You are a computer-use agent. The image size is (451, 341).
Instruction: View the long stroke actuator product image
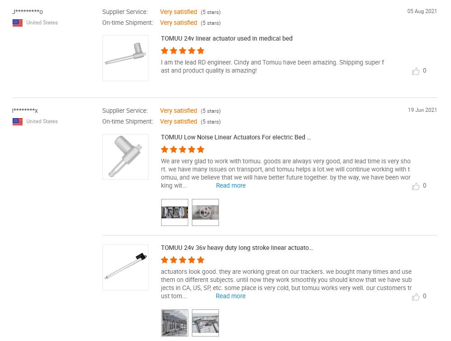(x=126, y=267)
